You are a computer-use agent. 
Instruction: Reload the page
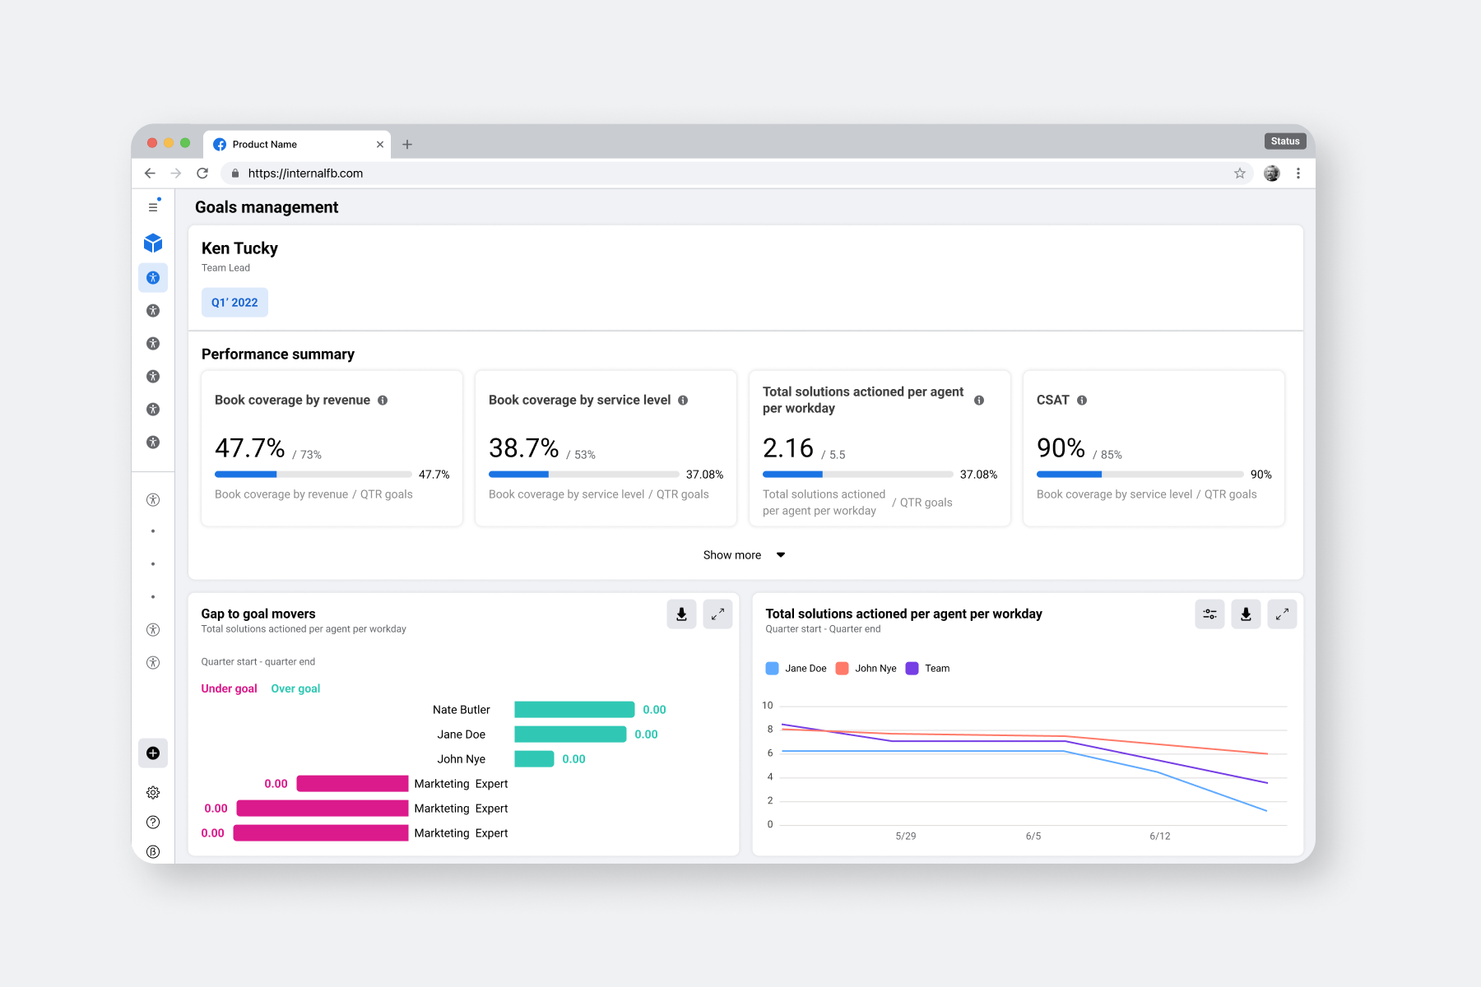(x=202, y=173)
